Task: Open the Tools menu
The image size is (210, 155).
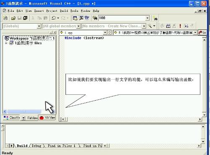Action: 74,11
